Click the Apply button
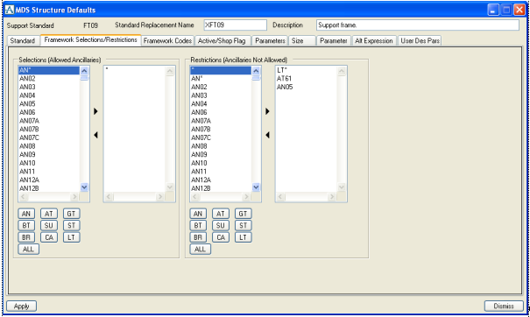530x317 pixels. click(22, 306)
